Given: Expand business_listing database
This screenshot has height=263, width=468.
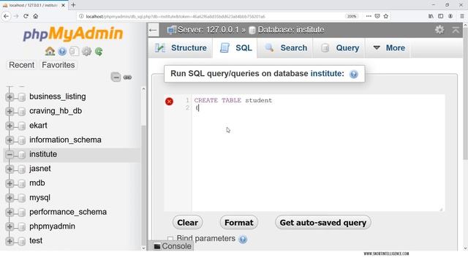Looking at the screenshot, I should (10, 97).
